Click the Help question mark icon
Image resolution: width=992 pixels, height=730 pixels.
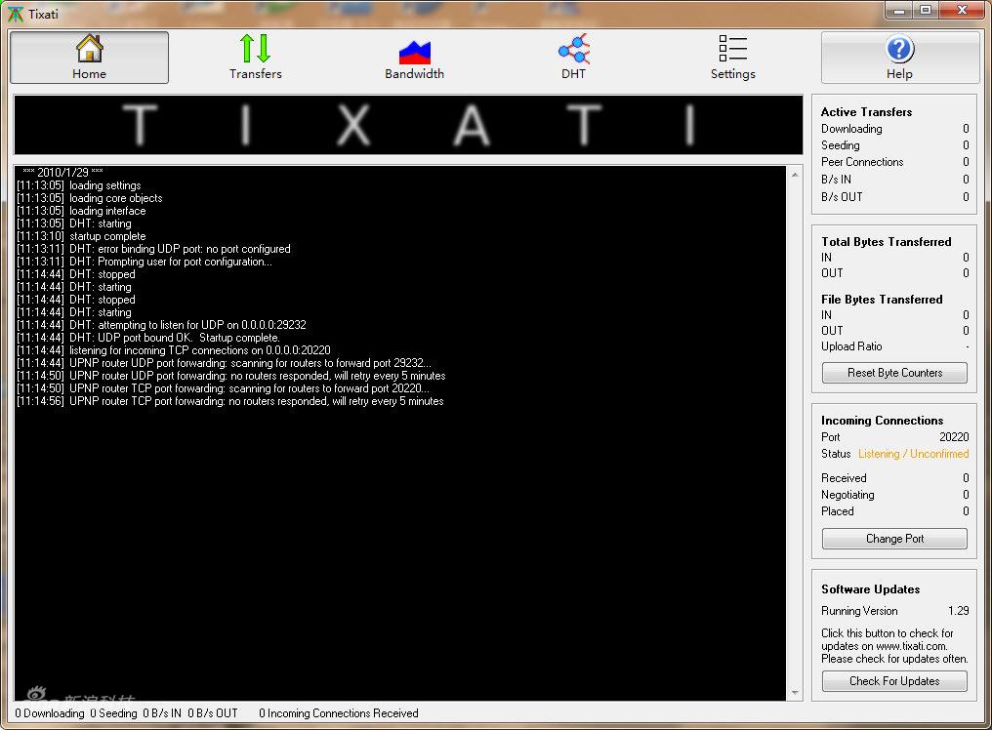899,50
